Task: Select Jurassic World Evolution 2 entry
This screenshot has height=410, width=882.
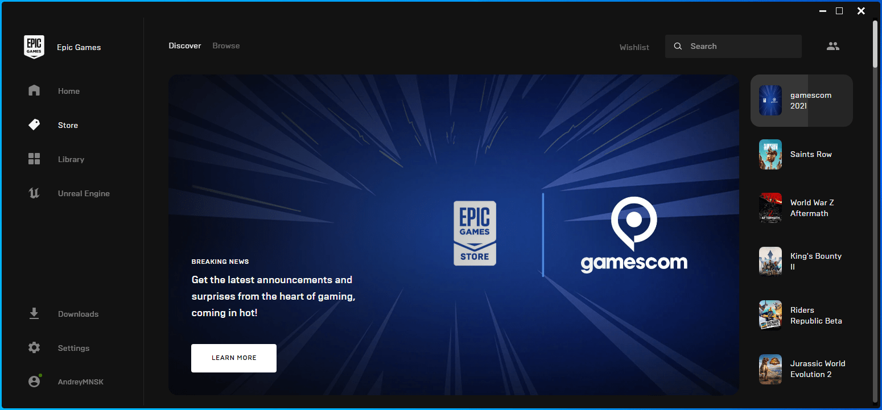Action: point(802,368)
